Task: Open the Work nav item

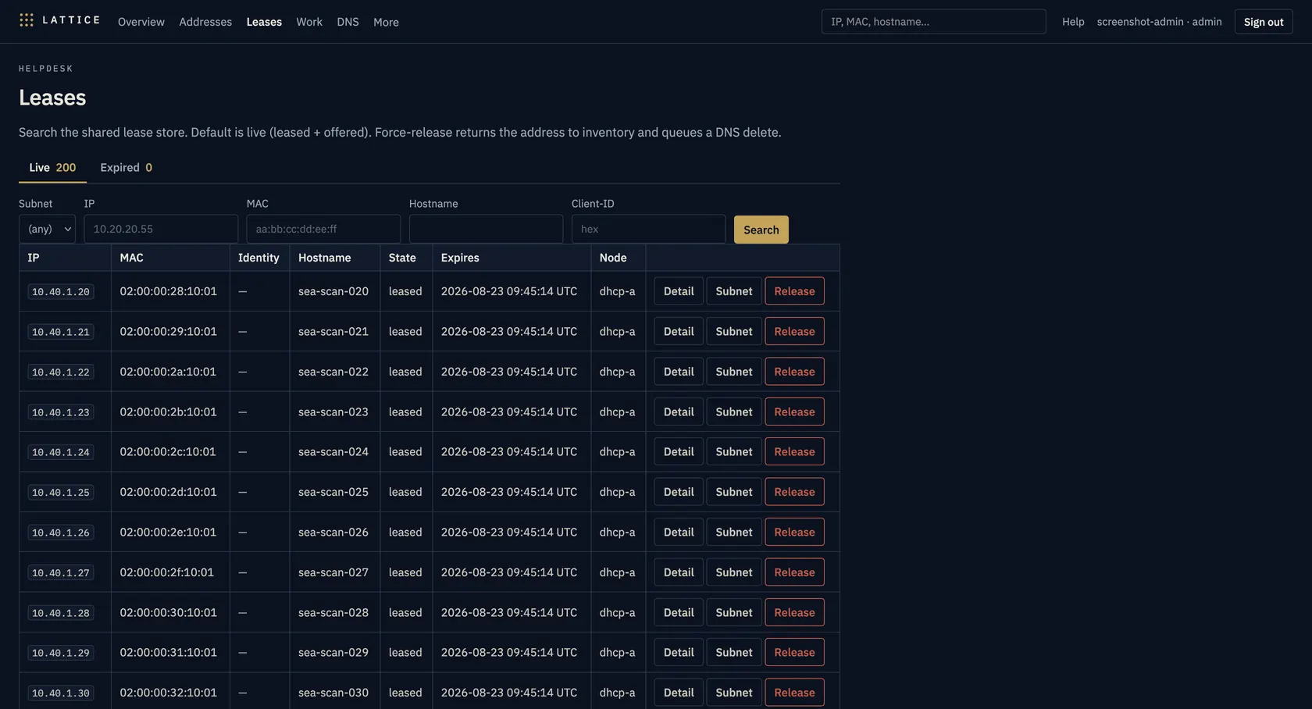Action: coord(309,22)
